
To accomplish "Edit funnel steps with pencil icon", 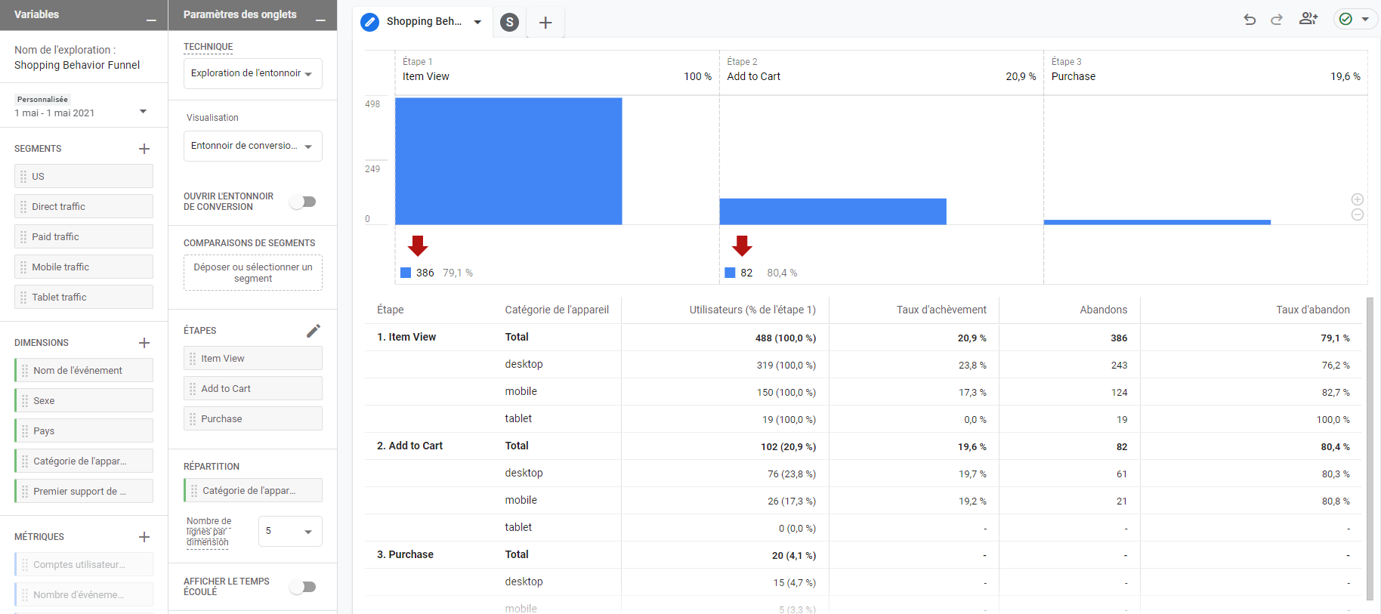I will coord(314,331).
